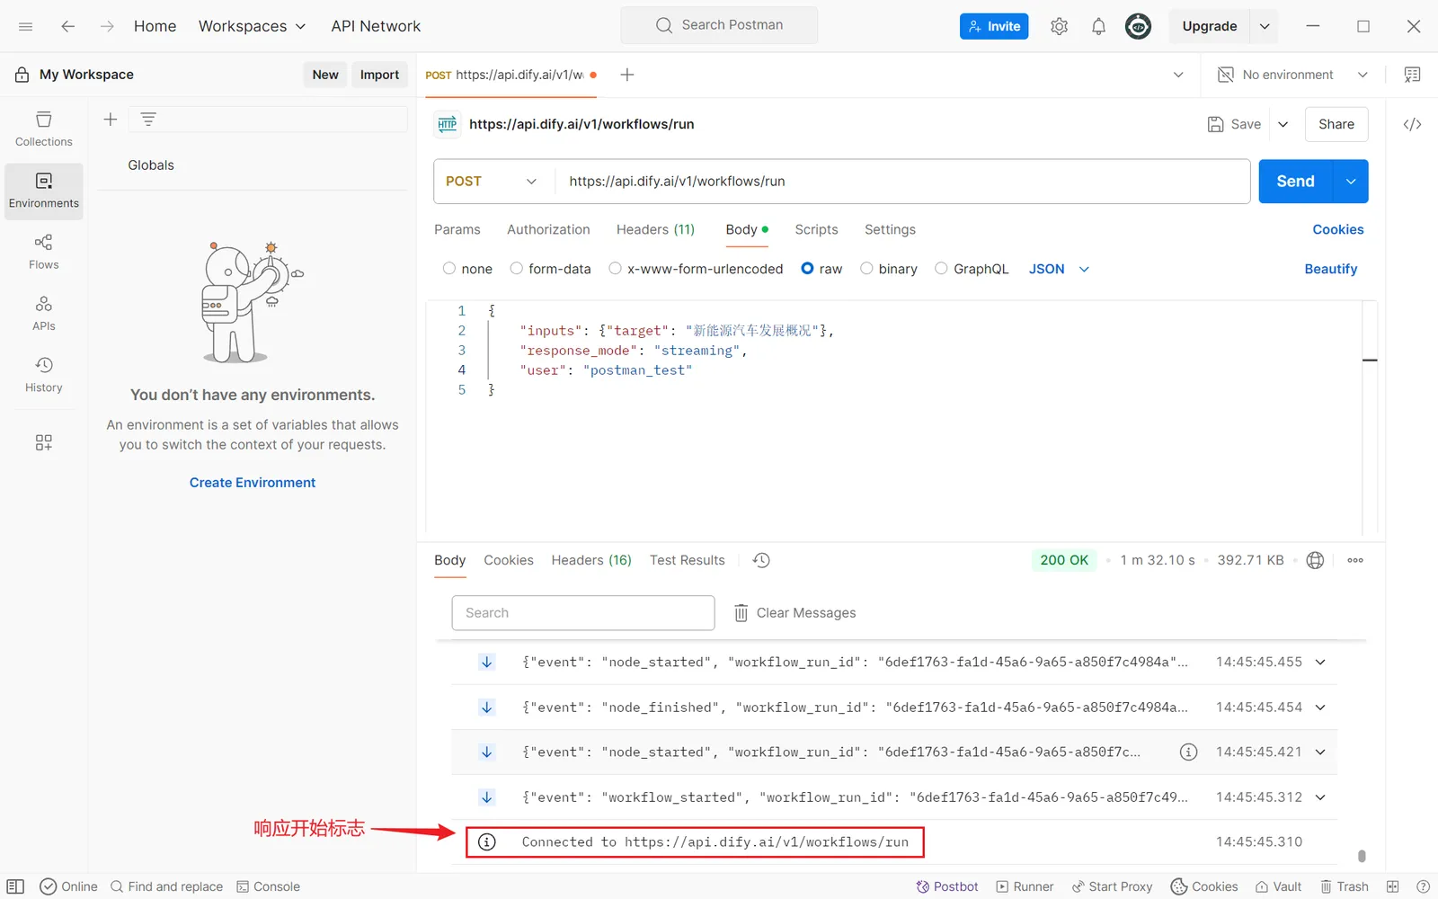Open response history clock icon
Image resolution: width=1438 pixels, height=899 pixels.
point(761,560)
